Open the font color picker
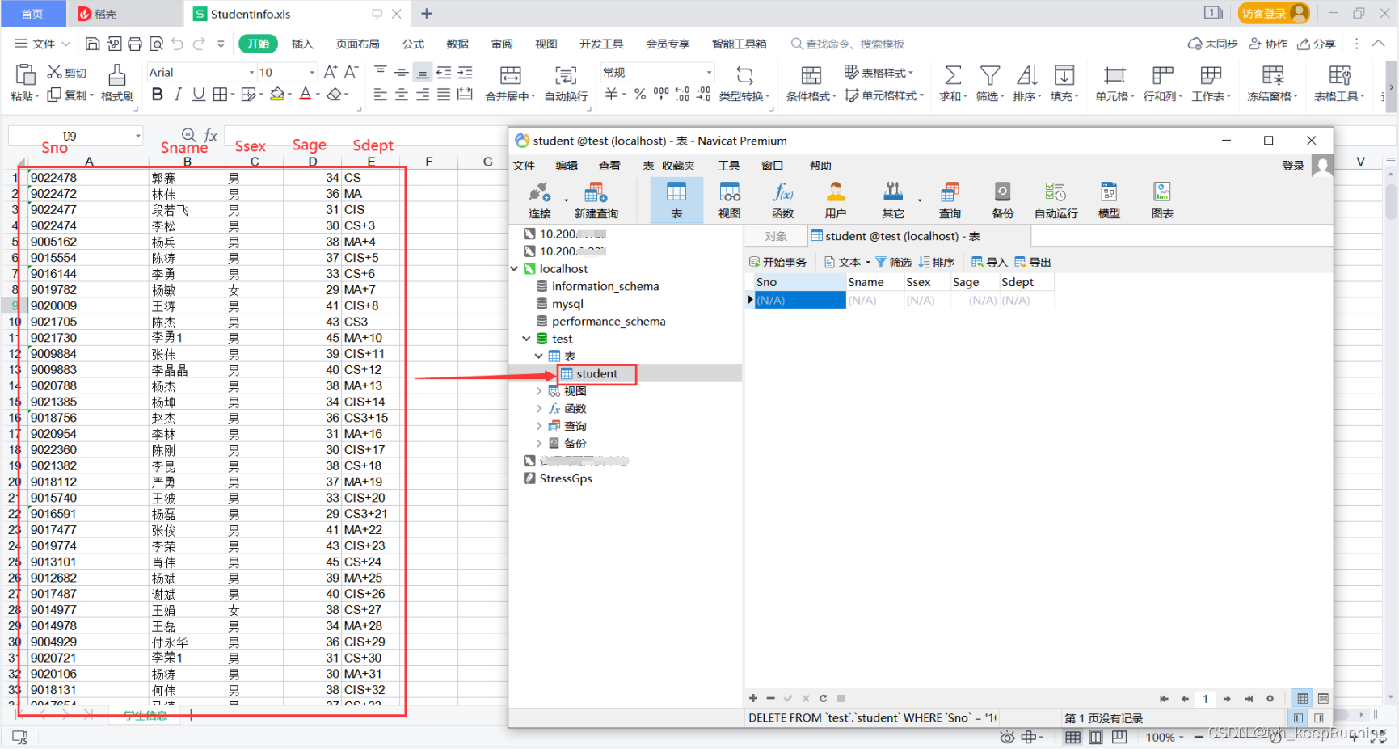This screenshot has height=749, width=1399. [305, 95]
